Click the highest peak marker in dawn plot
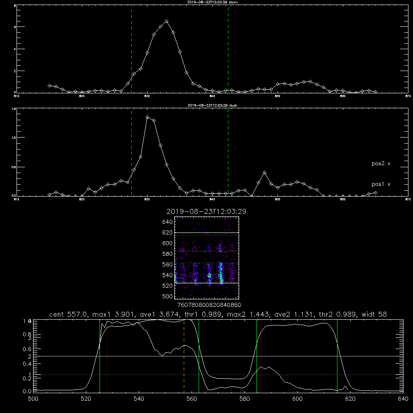 tap(166, 21)
